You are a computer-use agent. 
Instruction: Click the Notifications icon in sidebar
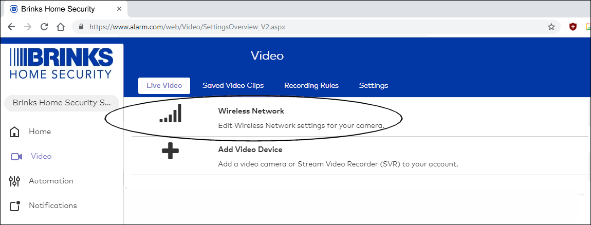pos(14,206)
